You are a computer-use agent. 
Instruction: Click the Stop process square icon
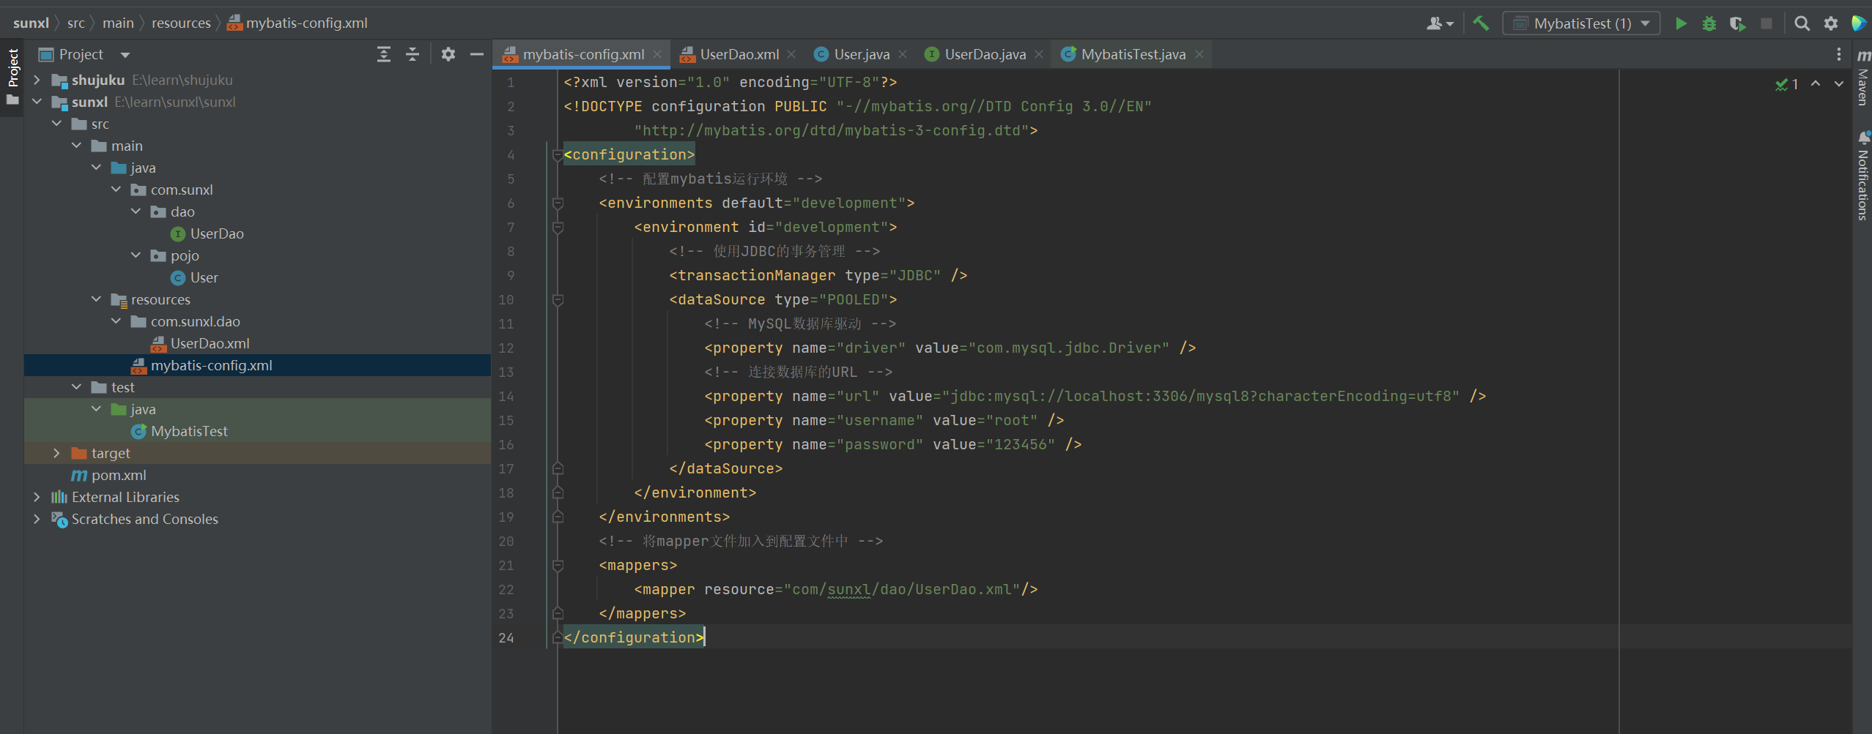click(1766, 23)
